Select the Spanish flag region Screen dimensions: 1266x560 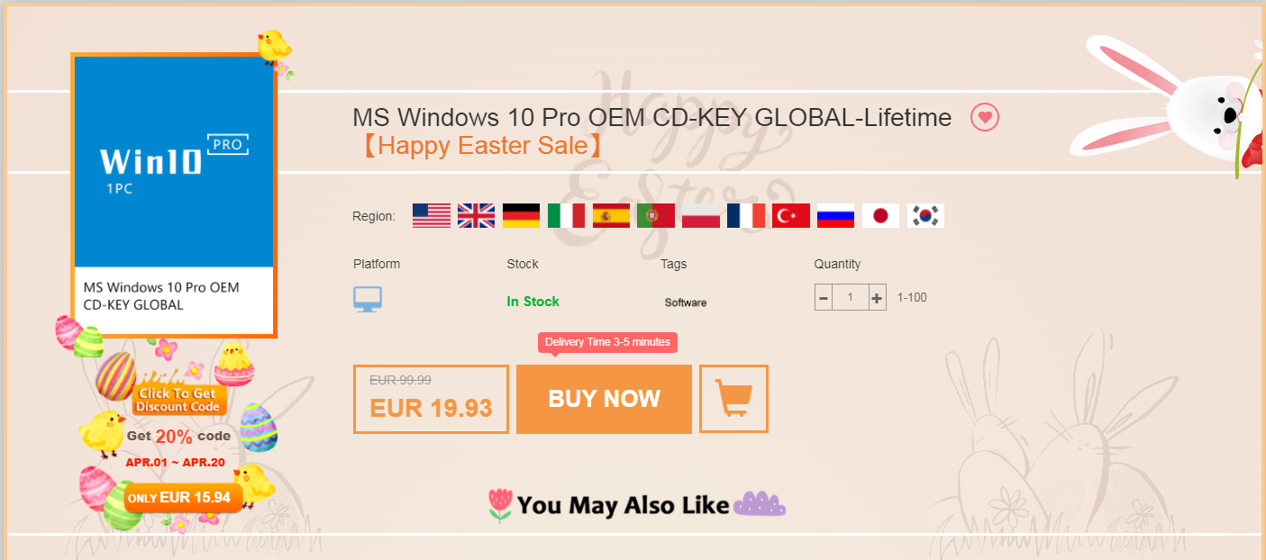point(611,215)
